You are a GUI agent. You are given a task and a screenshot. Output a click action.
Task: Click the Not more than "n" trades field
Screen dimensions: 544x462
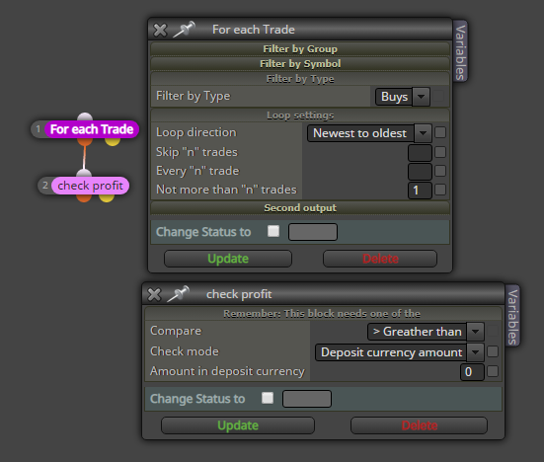(x=420, y=191)
